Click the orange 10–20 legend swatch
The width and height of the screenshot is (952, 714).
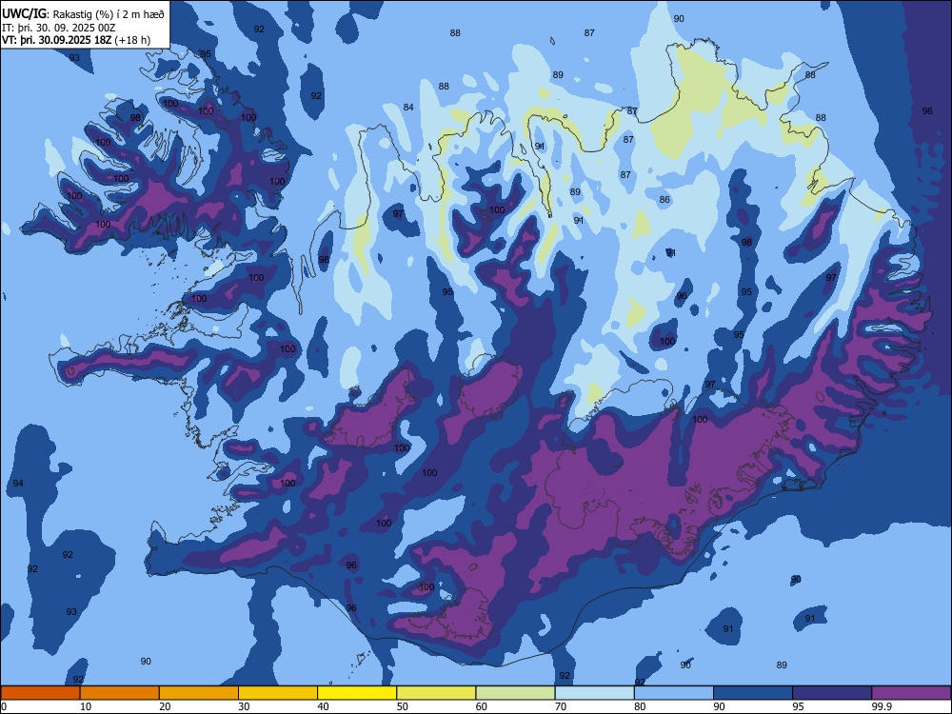point(120,693)
